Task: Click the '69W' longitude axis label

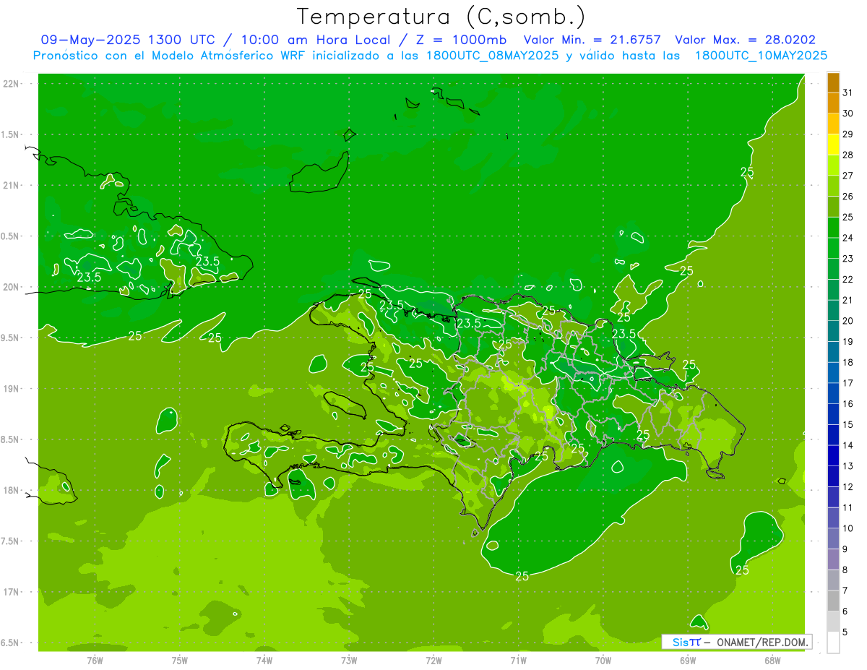Action: pyautogui.click(x=688, y=661)
